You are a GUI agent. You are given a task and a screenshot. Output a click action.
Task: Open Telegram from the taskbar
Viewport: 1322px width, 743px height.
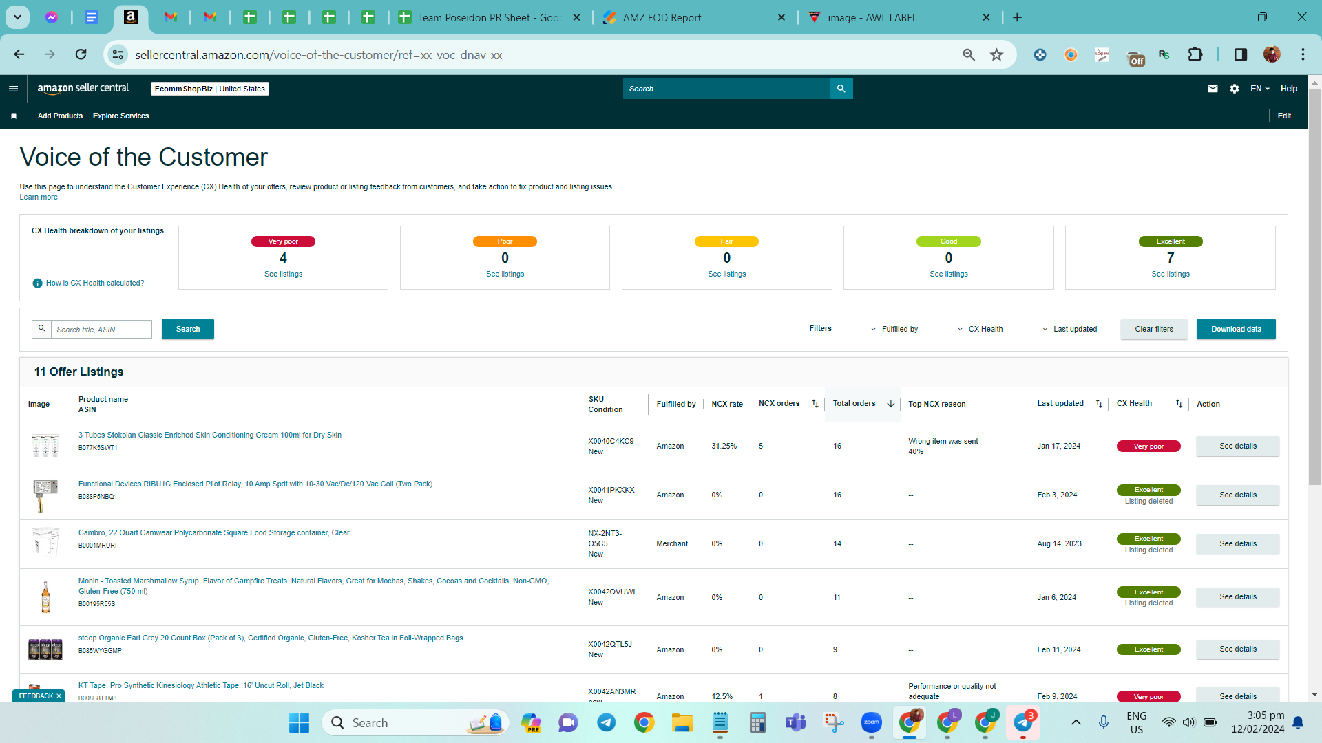(606, 723)
